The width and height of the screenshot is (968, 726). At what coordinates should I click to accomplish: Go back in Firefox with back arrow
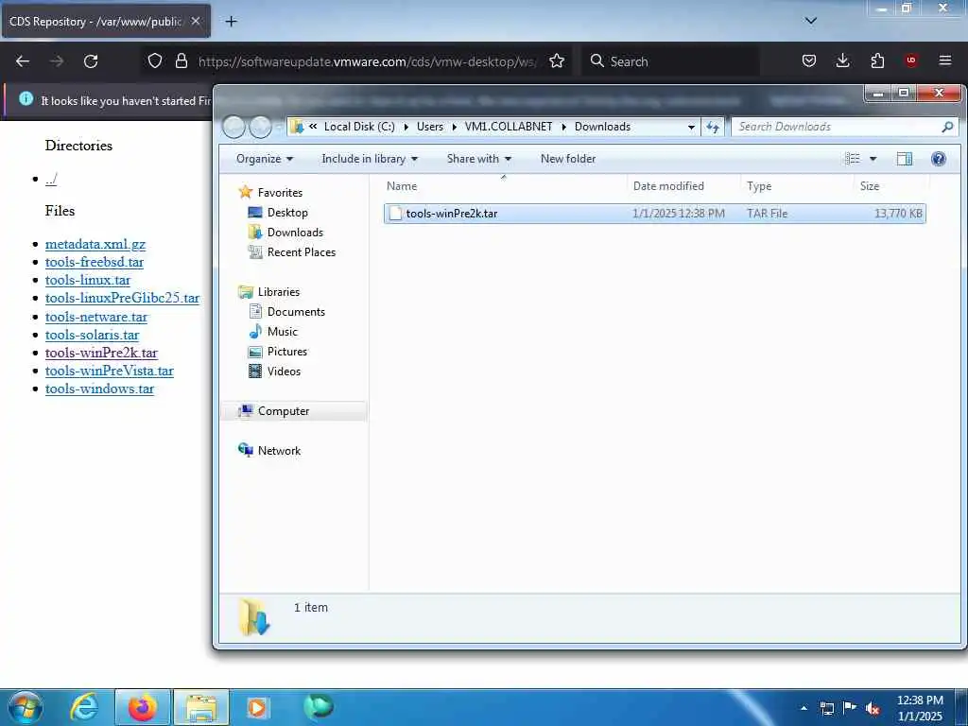tap(23, 61)
